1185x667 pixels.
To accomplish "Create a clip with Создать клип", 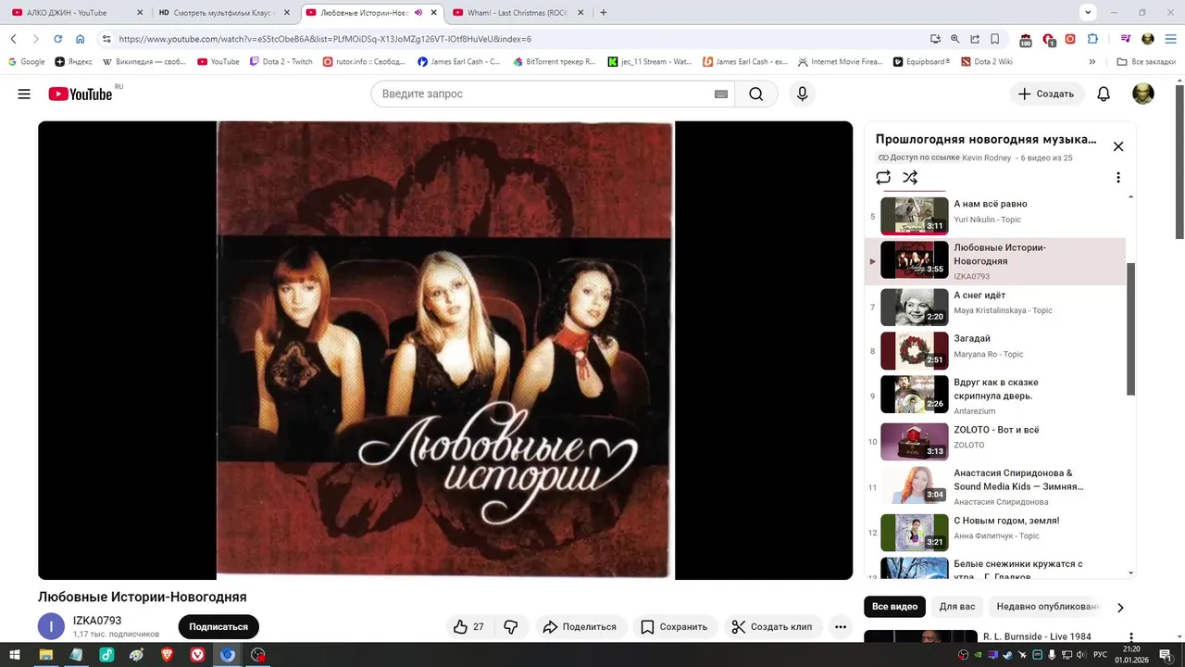I will tap(772, 627).
